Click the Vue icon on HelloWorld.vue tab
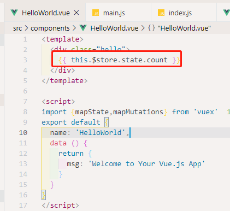This screenshot has height=211, width=230. pos(14,13)
